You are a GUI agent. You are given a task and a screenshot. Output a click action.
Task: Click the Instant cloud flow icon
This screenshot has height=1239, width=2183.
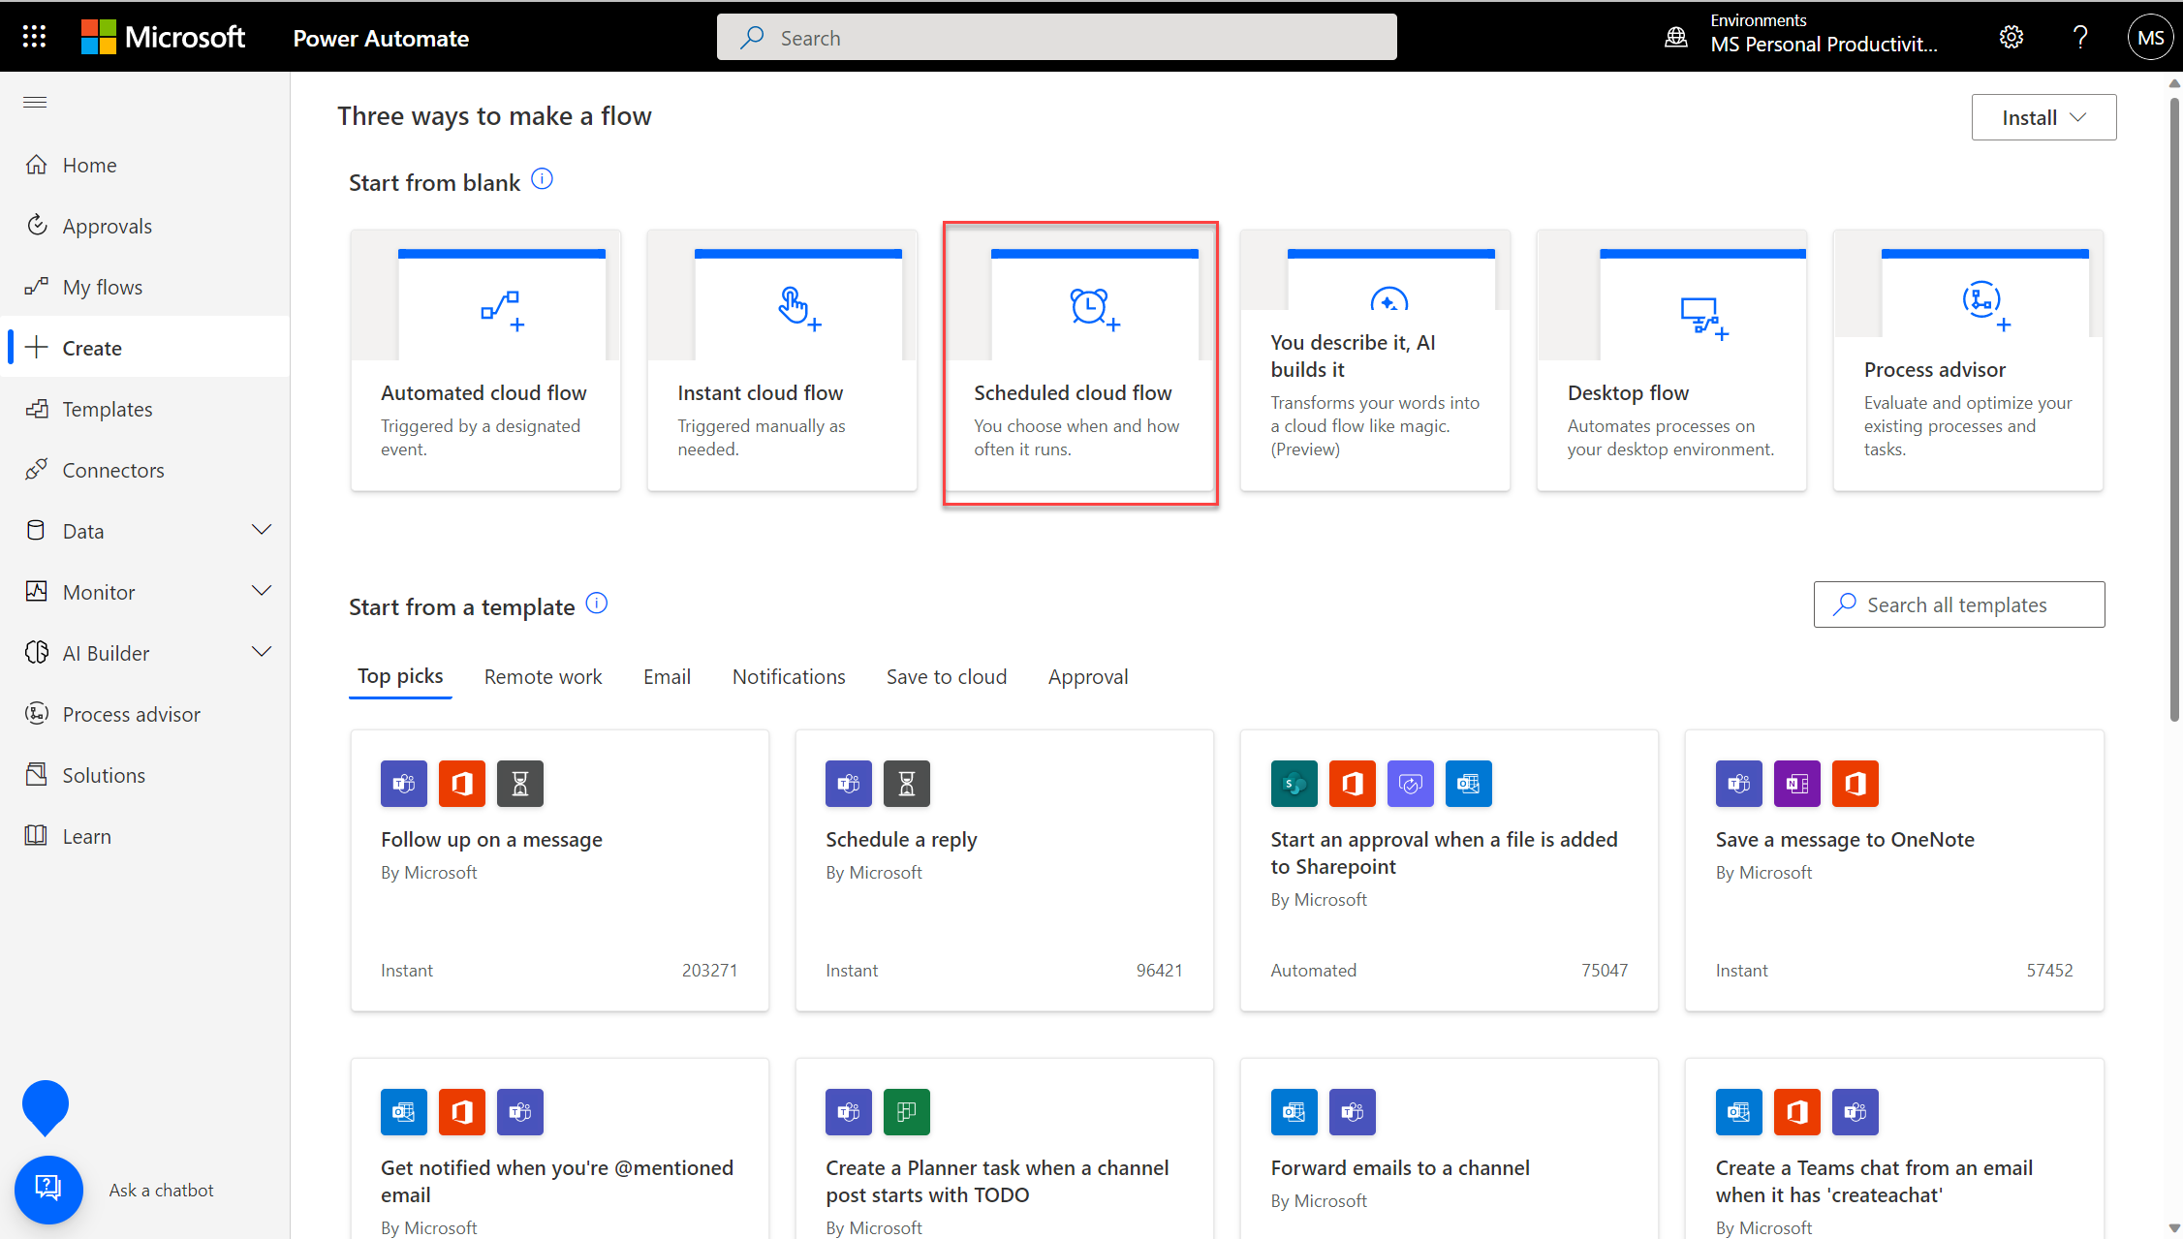(796, 307)
